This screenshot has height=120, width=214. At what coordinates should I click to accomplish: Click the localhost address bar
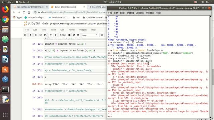pyautogui.click(x=70, y=12)
